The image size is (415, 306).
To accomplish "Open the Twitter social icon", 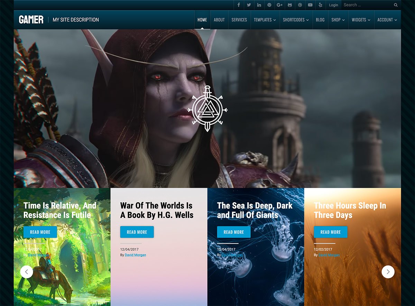I will (249, 5).
